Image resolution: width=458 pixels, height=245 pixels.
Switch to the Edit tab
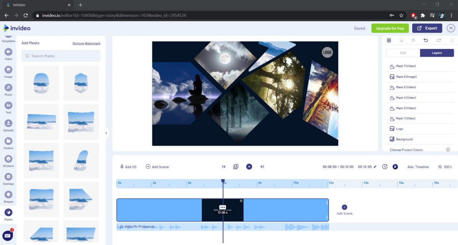tap(402, 52)
